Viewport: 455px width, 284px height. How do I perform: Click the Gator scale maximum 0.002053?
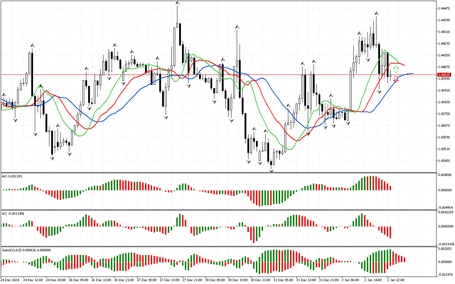tap(445, 249)
